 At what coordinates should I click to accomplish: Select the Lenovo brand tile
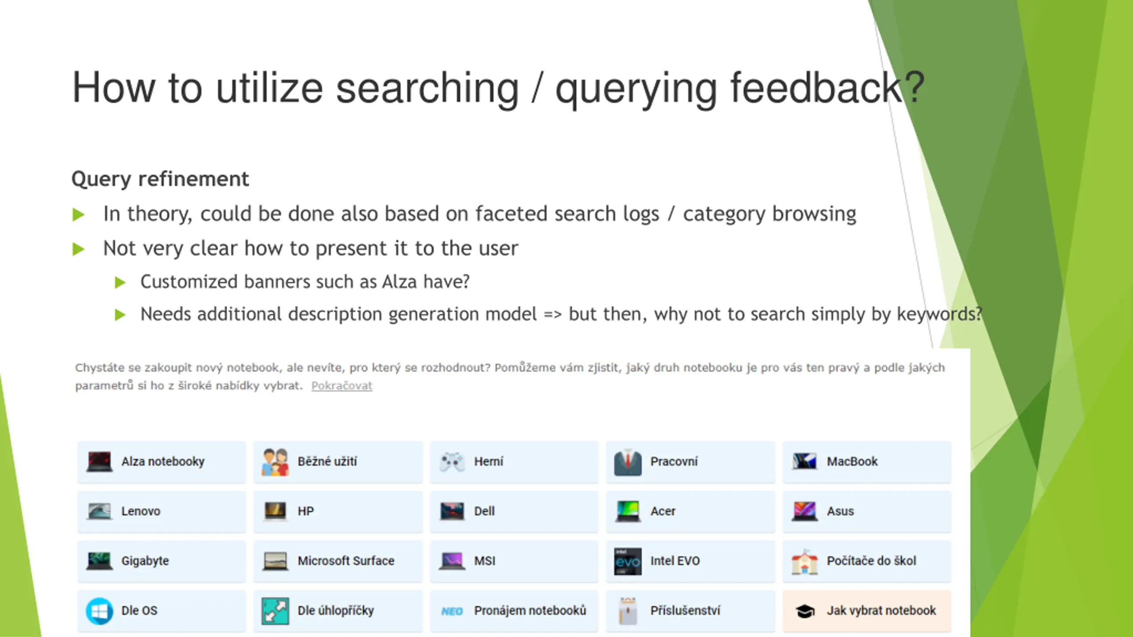[162, 511]
